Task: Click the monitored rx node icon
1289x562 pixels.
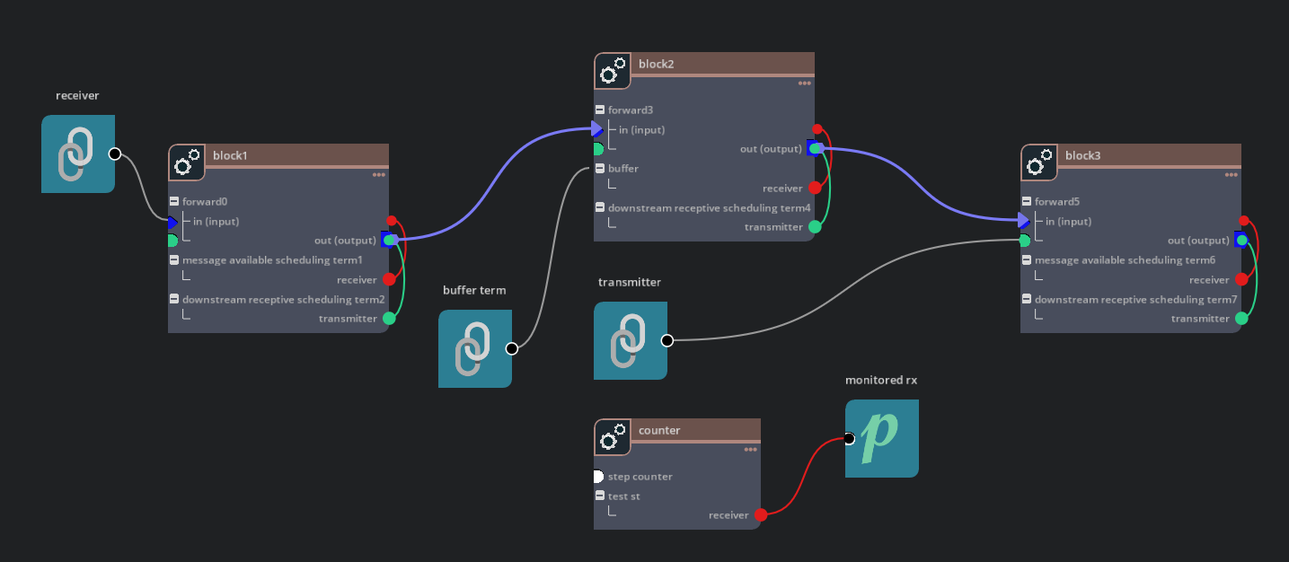Action: point(881,438)
